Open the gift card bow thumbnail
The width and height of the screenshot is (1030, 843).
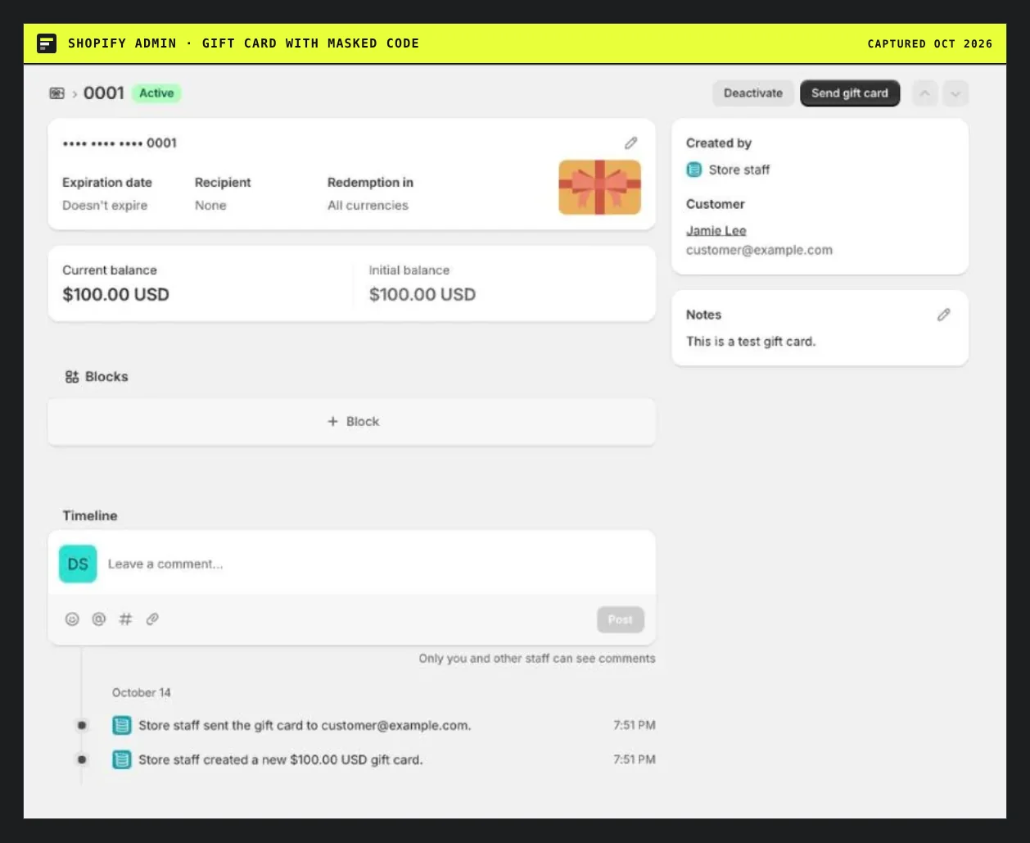point(599,187)
